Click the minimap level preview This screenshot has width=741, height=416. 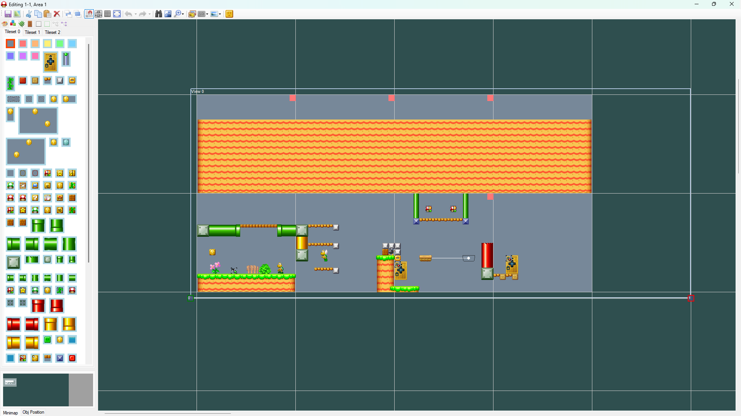(x=48, y=390)
